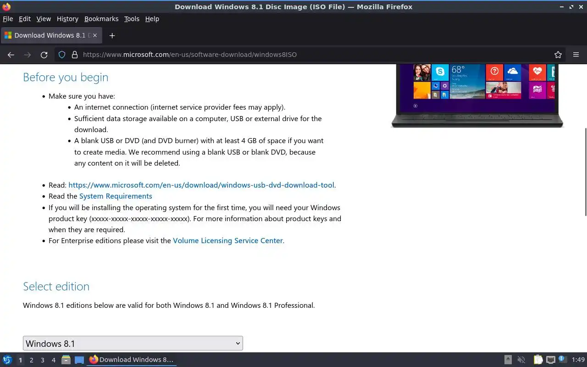Open the Edit menu
The height and width of the screenshot is (367, 587).
(x=25, y=19)
